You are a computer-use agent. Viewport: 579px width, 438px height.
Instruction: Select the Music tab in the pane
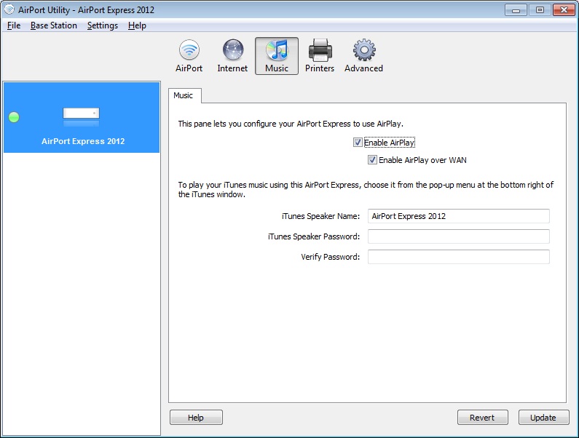pyautogui.click(x=184, y=95)
